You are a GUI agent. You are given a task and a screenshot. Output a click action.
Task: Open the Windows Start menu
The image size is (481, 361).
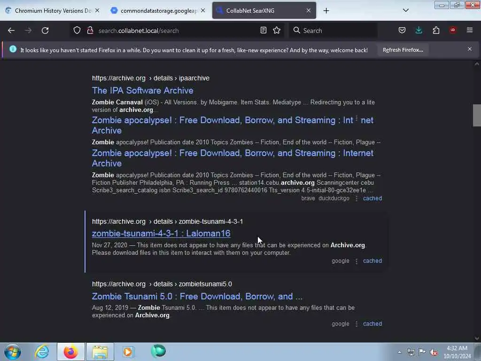[13, 352]
